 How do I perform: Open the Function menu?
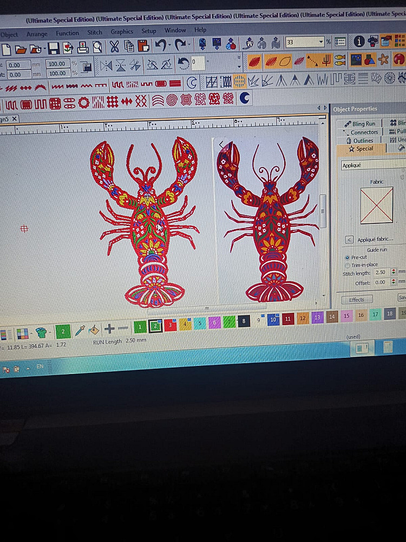(67, 33)
